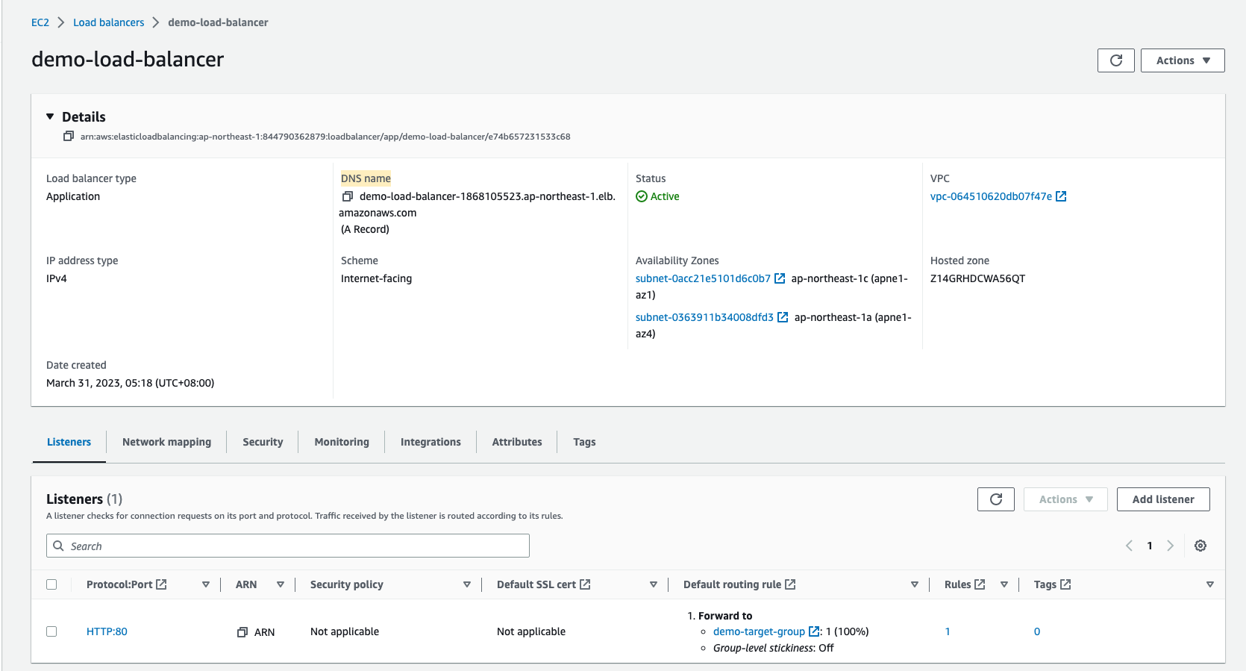Check the HTTP:80 listener row checkbox
The width and height of the screenshot is (1246, 671).
pos(51,631)
